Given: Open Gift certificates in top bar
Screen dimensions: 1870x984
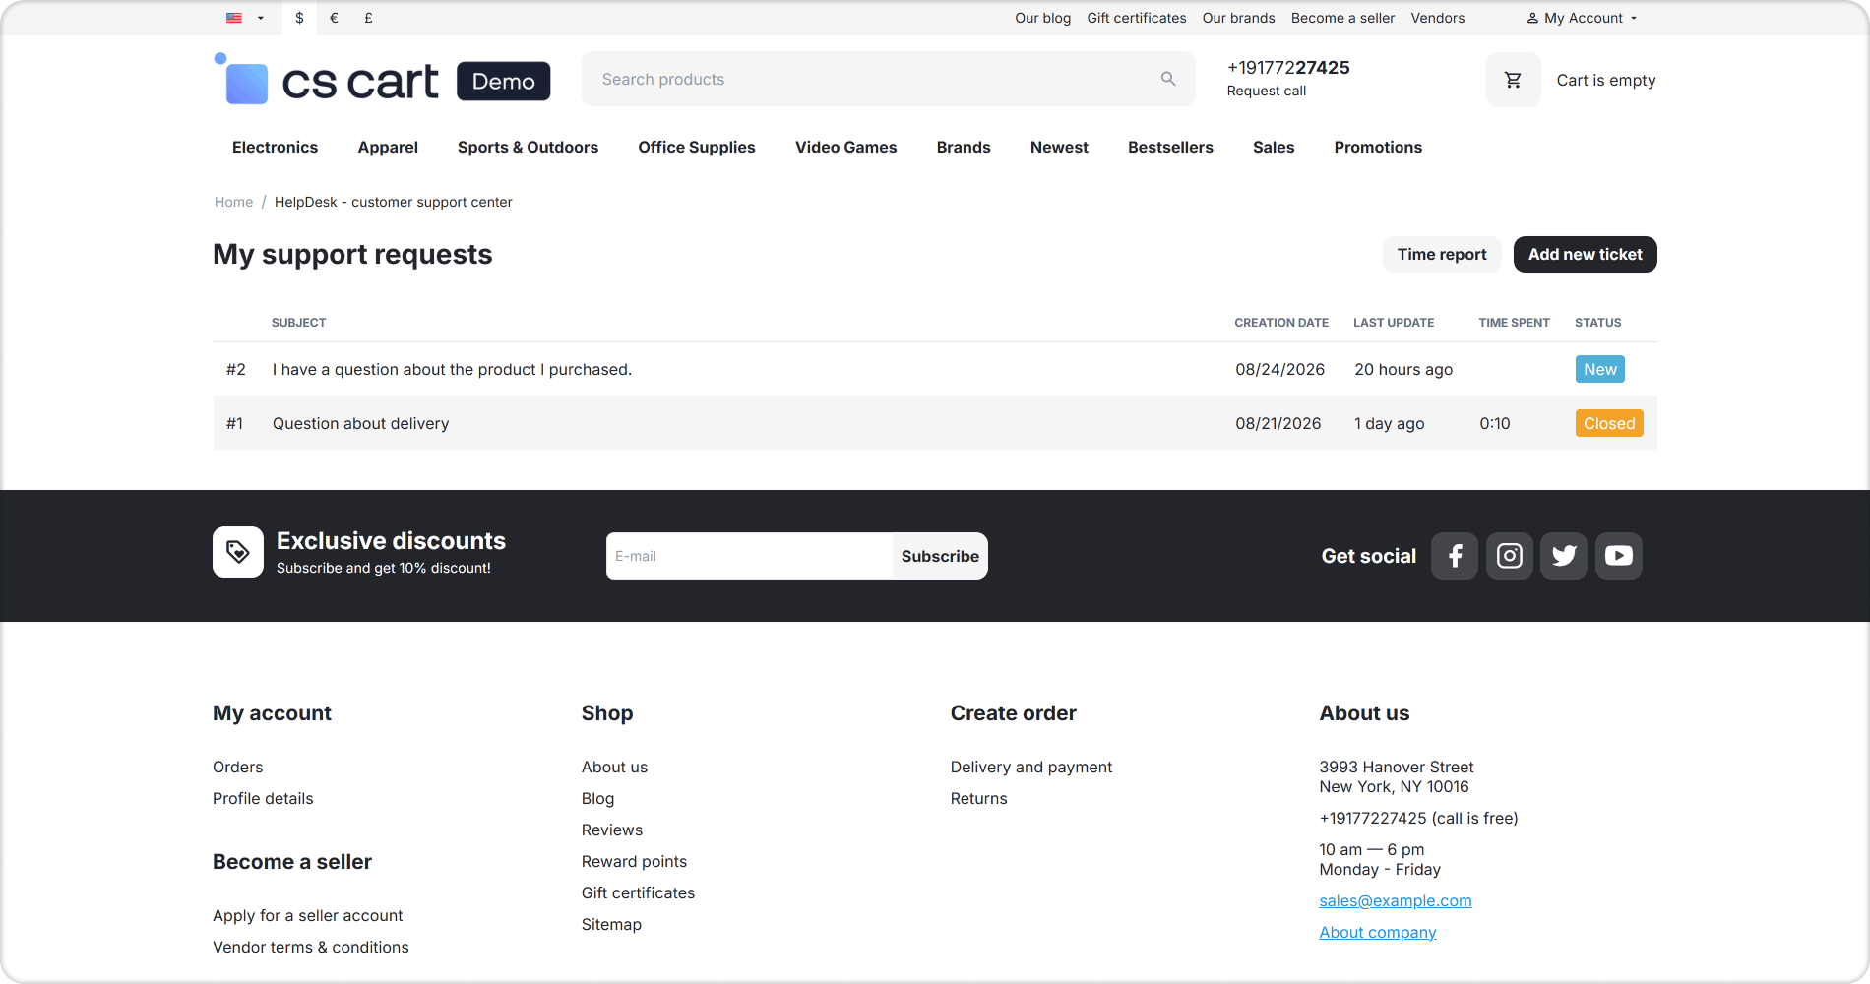Looking at the screenshot, I should coord(1137,18).
